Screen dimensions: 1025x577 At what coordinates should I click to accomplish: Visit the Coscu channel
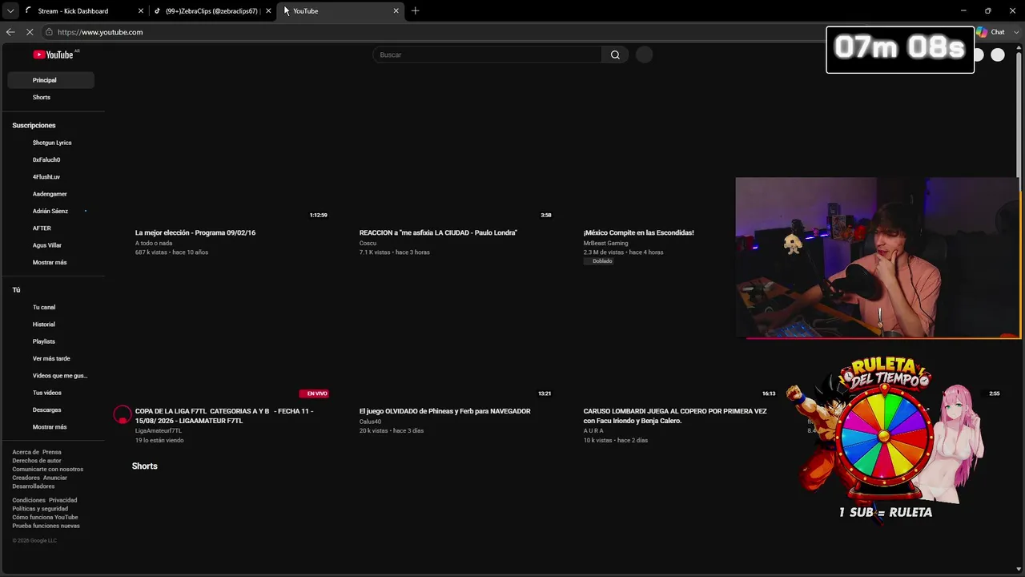[368, 243]
